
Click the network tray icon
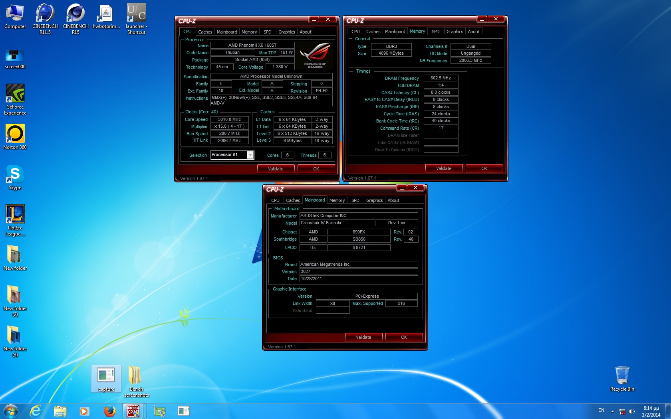pos(622,411)
